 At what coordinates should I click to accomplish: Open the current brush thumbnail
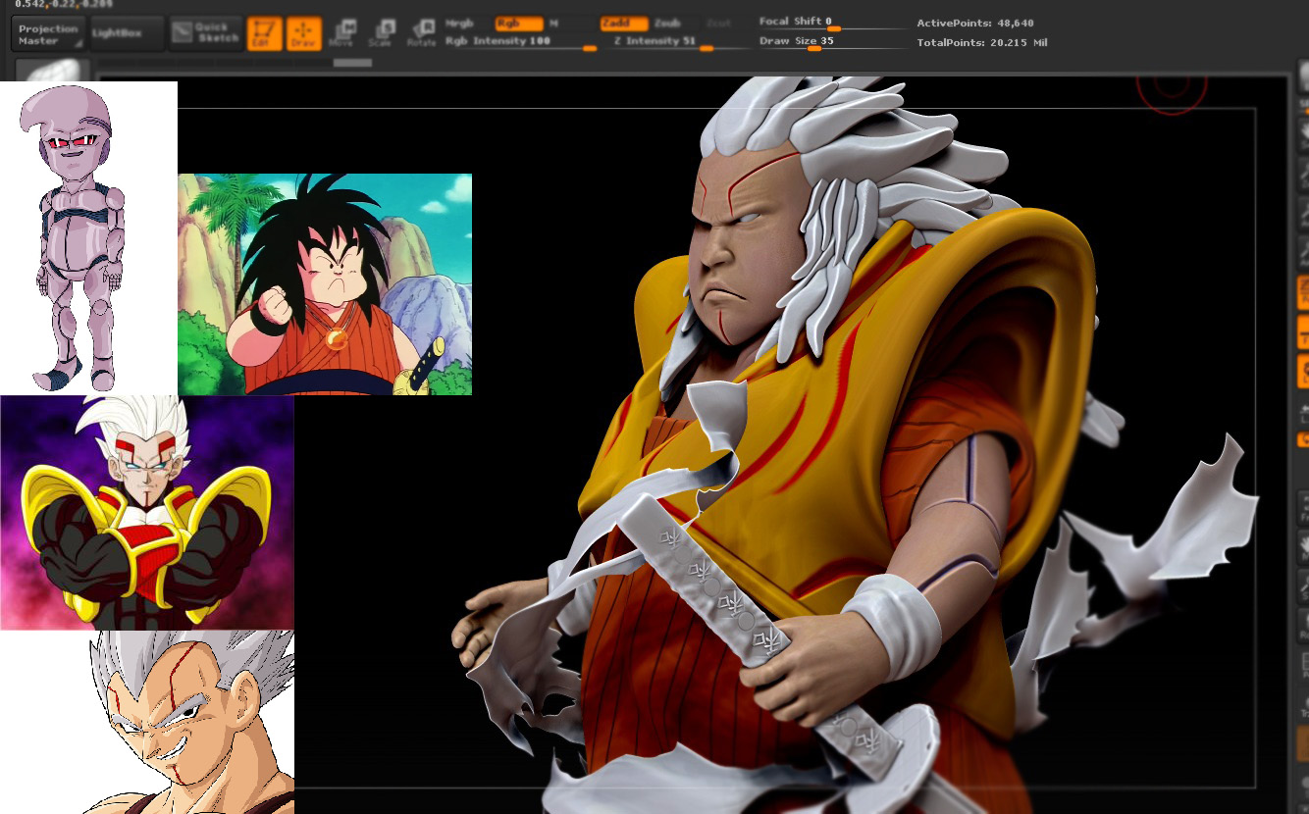53,70
